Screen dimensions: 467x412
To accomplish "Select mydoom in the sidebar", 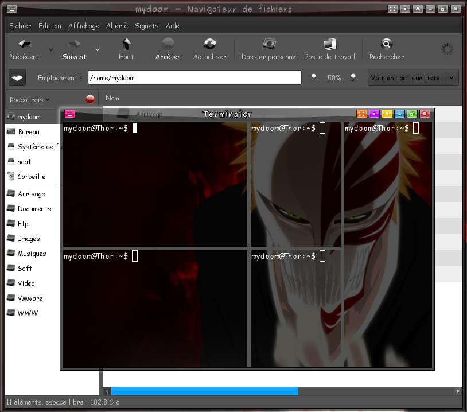I will [33, 117].
